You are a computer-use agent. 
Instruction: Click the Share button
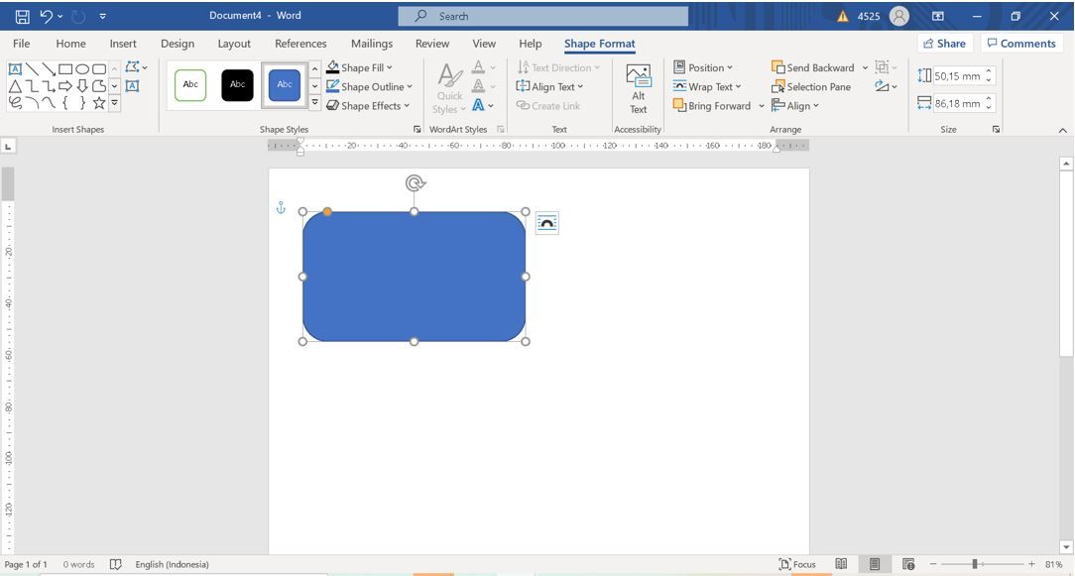coord(943,44)
